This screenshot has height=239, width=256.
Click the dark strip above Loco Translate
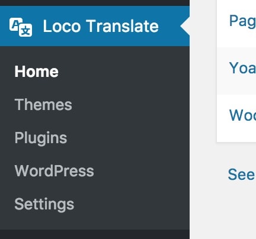(x=95, y=3)
